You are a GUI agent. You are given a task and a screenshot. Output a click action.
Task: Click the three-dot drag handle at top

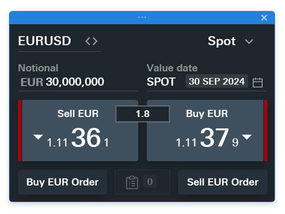click(142, 17)
